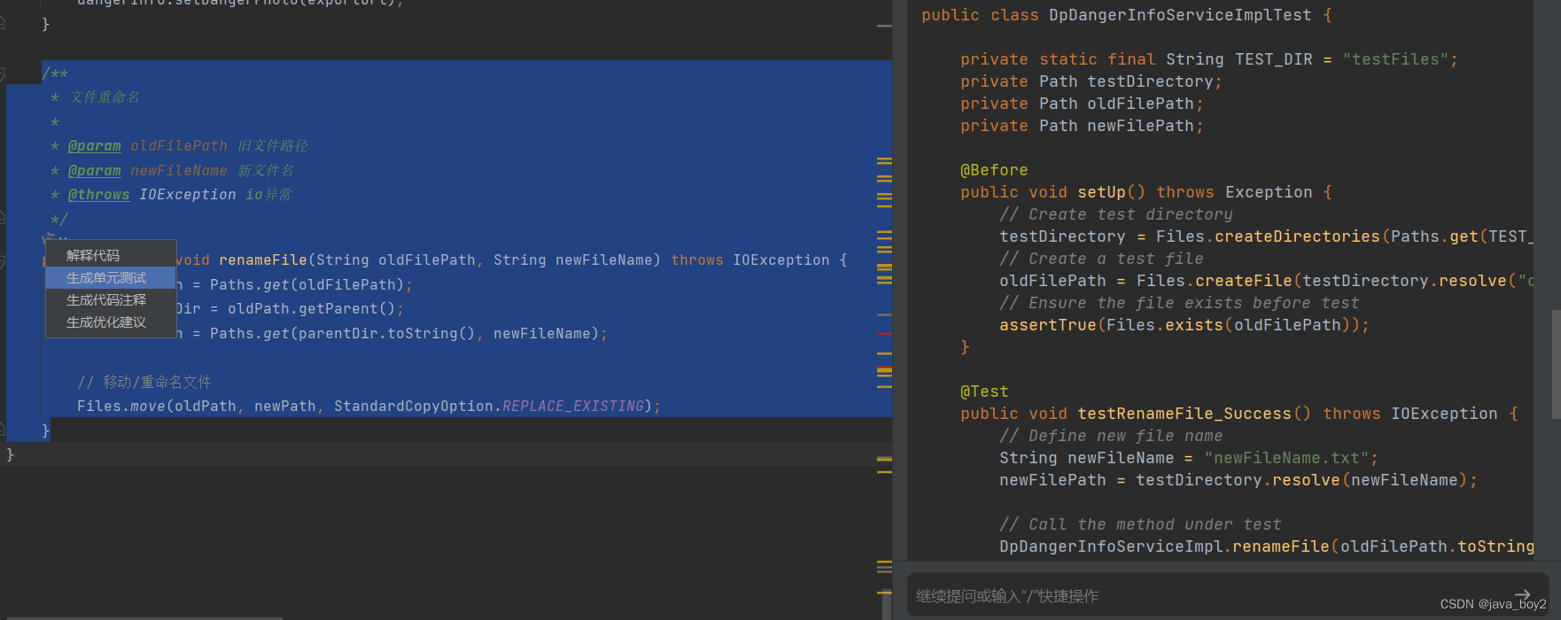Screen dimensions: 1561x620
Task: Click the AI panel vertical scrollbar thumb
Action: (1556, 364)
